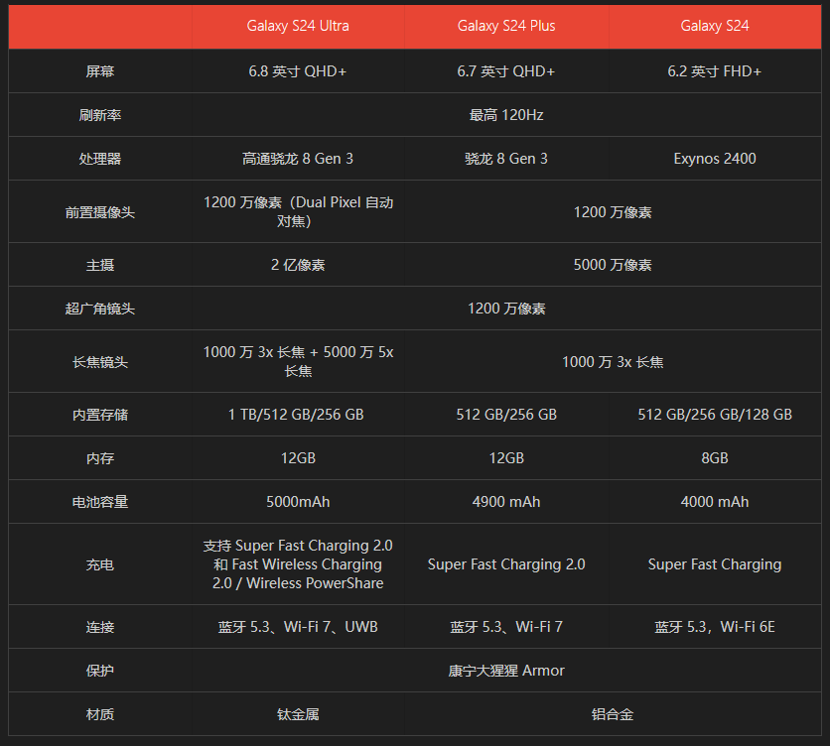Click the merged 1000 万 3x 长焦 cell
The height and width of the screenshot is (746, 830).
point(613,362)
